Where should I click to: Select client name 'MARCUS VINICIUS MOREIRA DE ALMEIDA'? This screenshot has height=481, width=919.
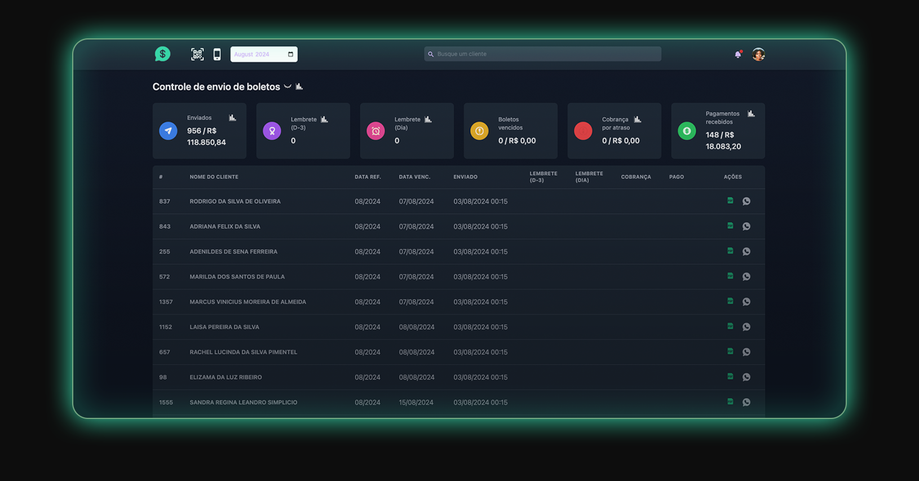click(x=248, y=302)
